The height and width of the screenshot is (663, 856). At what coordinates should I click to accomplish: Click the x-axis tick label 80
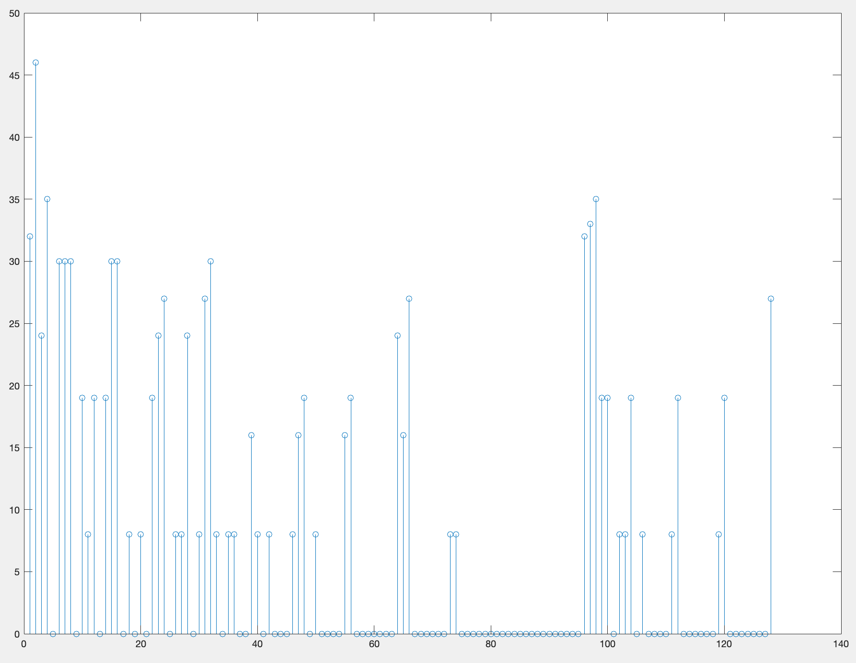point(491,644)
